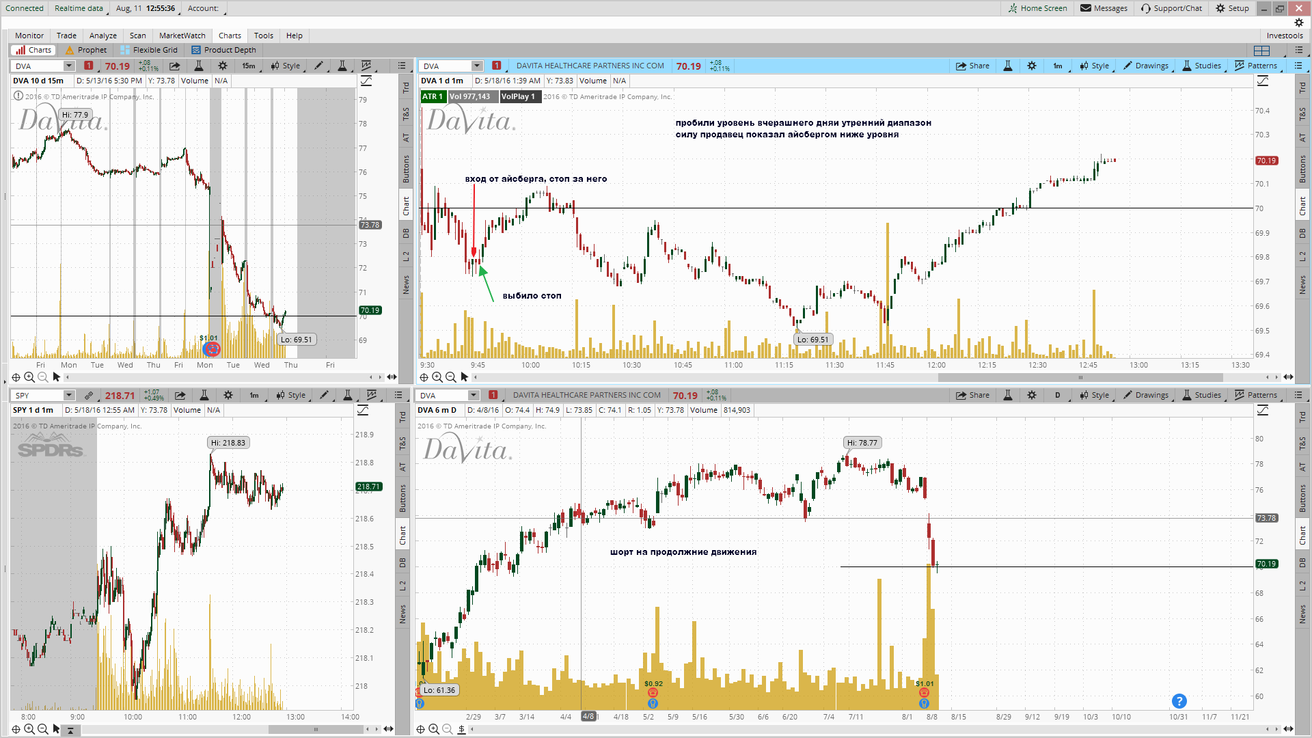The width and height of the screenshot is (1312, 738).
Task: Open settings gear in SPY chart
Action: (228, 396)
